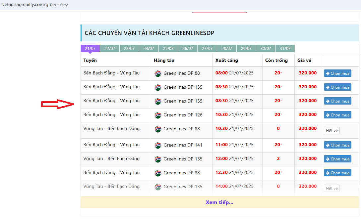Click the route text in the 14:00 row
Viewport: 361px width, 219px height.
tap(111, 186)
